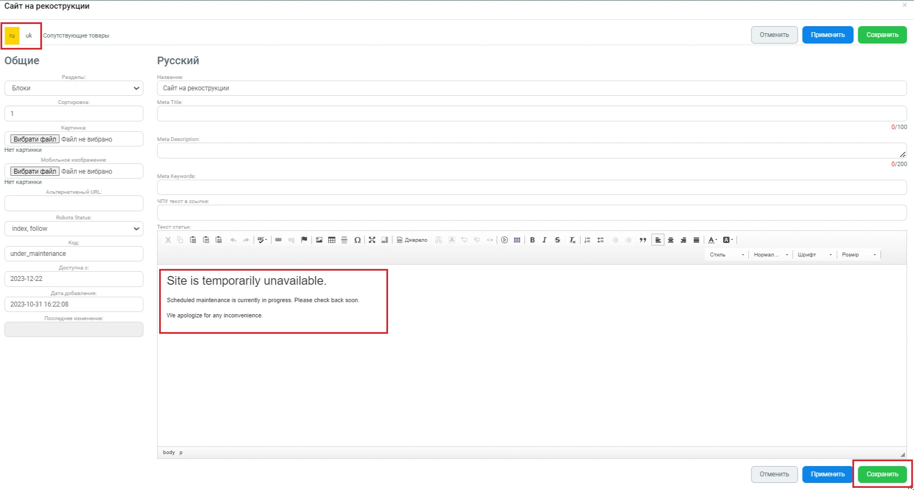The height and width of the screenshot is (490, 914).
Task: Open the Разделы dropdown showing Блоки
Action: [74, 88]
